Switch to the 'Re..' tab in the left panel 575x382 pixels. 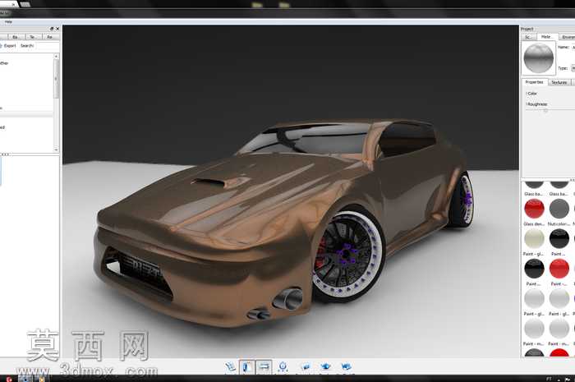pyautogui.click(x=50, y=37)
